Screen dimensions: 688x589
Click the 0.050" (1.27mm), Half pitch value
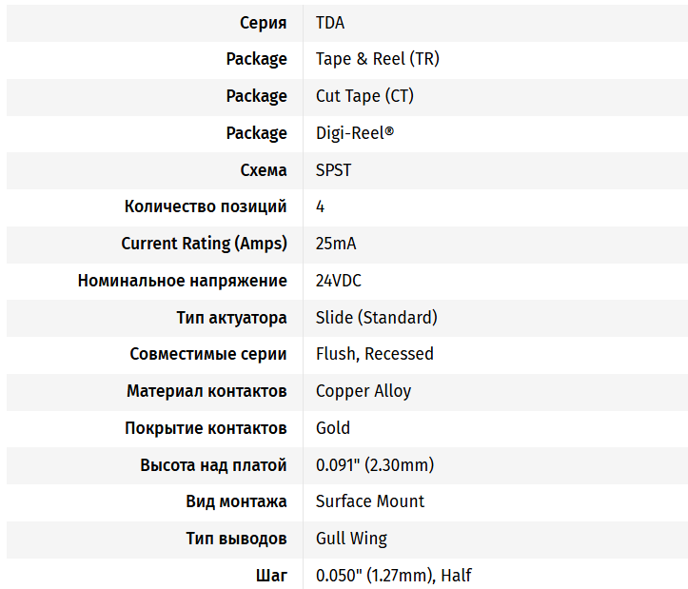click(393, 575)
